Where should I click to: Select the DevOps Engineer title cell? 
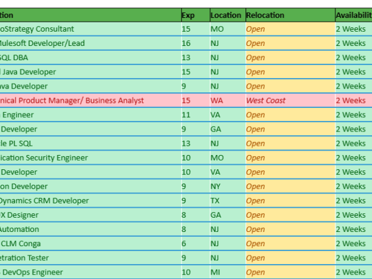tap(91, 272)
